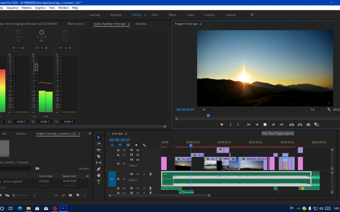Mute Audio 3 in clip mixer
Image resolution: width=340 pixels, height=212 pixels.
point(37,48)
